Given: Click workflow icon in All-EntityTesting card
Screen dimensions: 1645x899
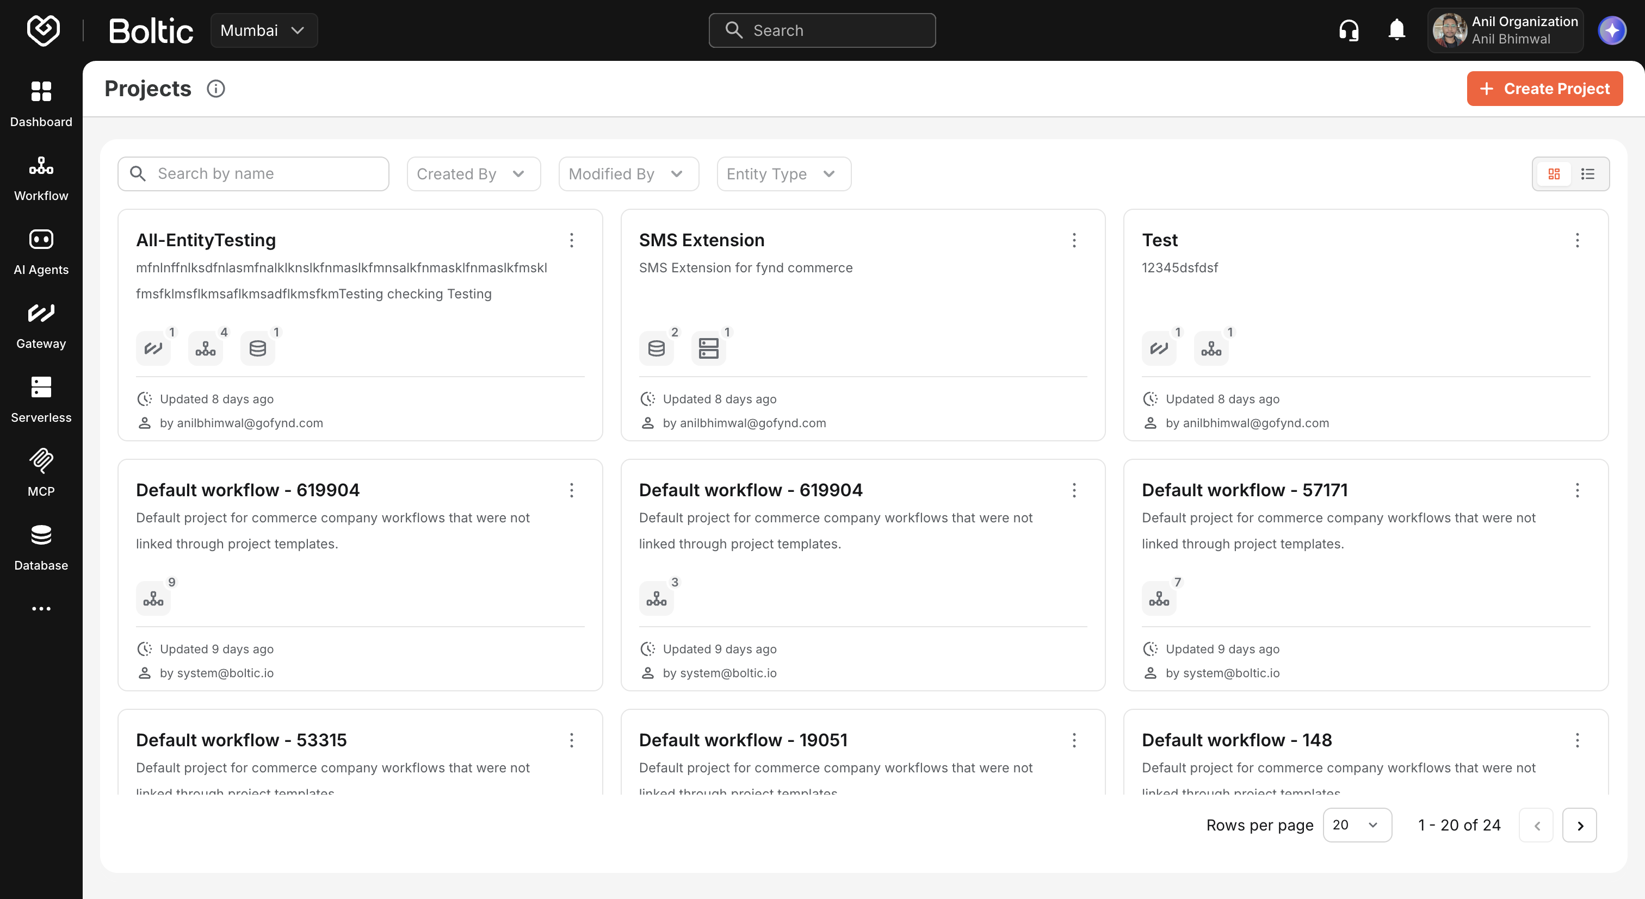Looking at the screenshot, I should point(206,348).
